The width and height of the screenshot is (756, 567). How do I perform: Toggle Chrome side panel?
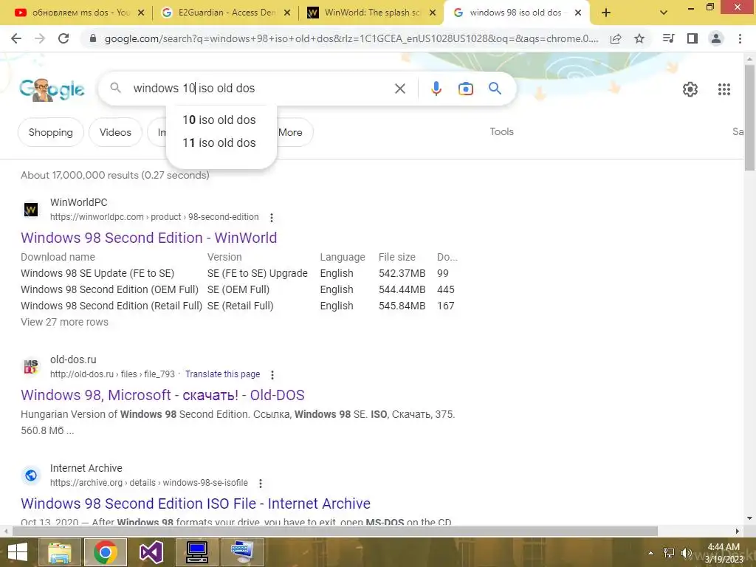[x=693, y=38]
